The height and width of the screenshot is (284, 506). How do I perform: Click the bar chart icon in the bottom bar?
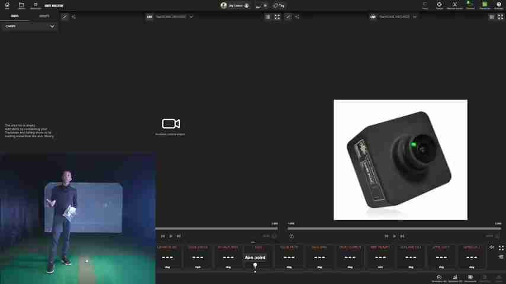(x=455, y=278)
